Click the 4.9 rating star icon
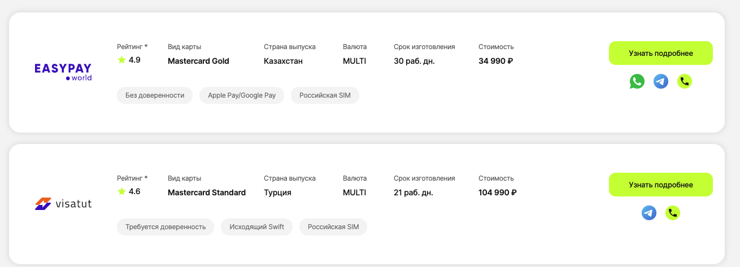 coord(121,60)
